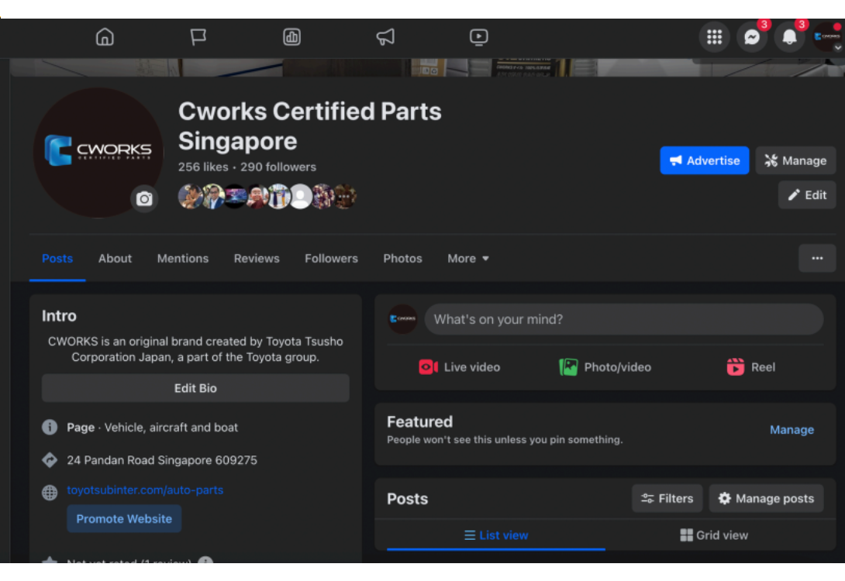Open Messenger chat icon
The width and height of the screenshot is (845, 581).
[x=752, y=37]
